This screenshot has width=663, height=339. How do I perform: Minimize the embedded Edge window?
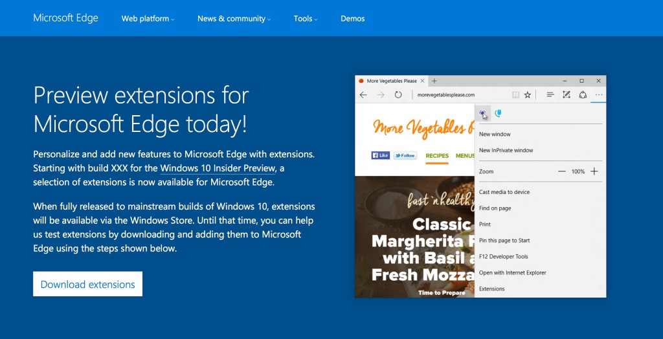[565, 81]
